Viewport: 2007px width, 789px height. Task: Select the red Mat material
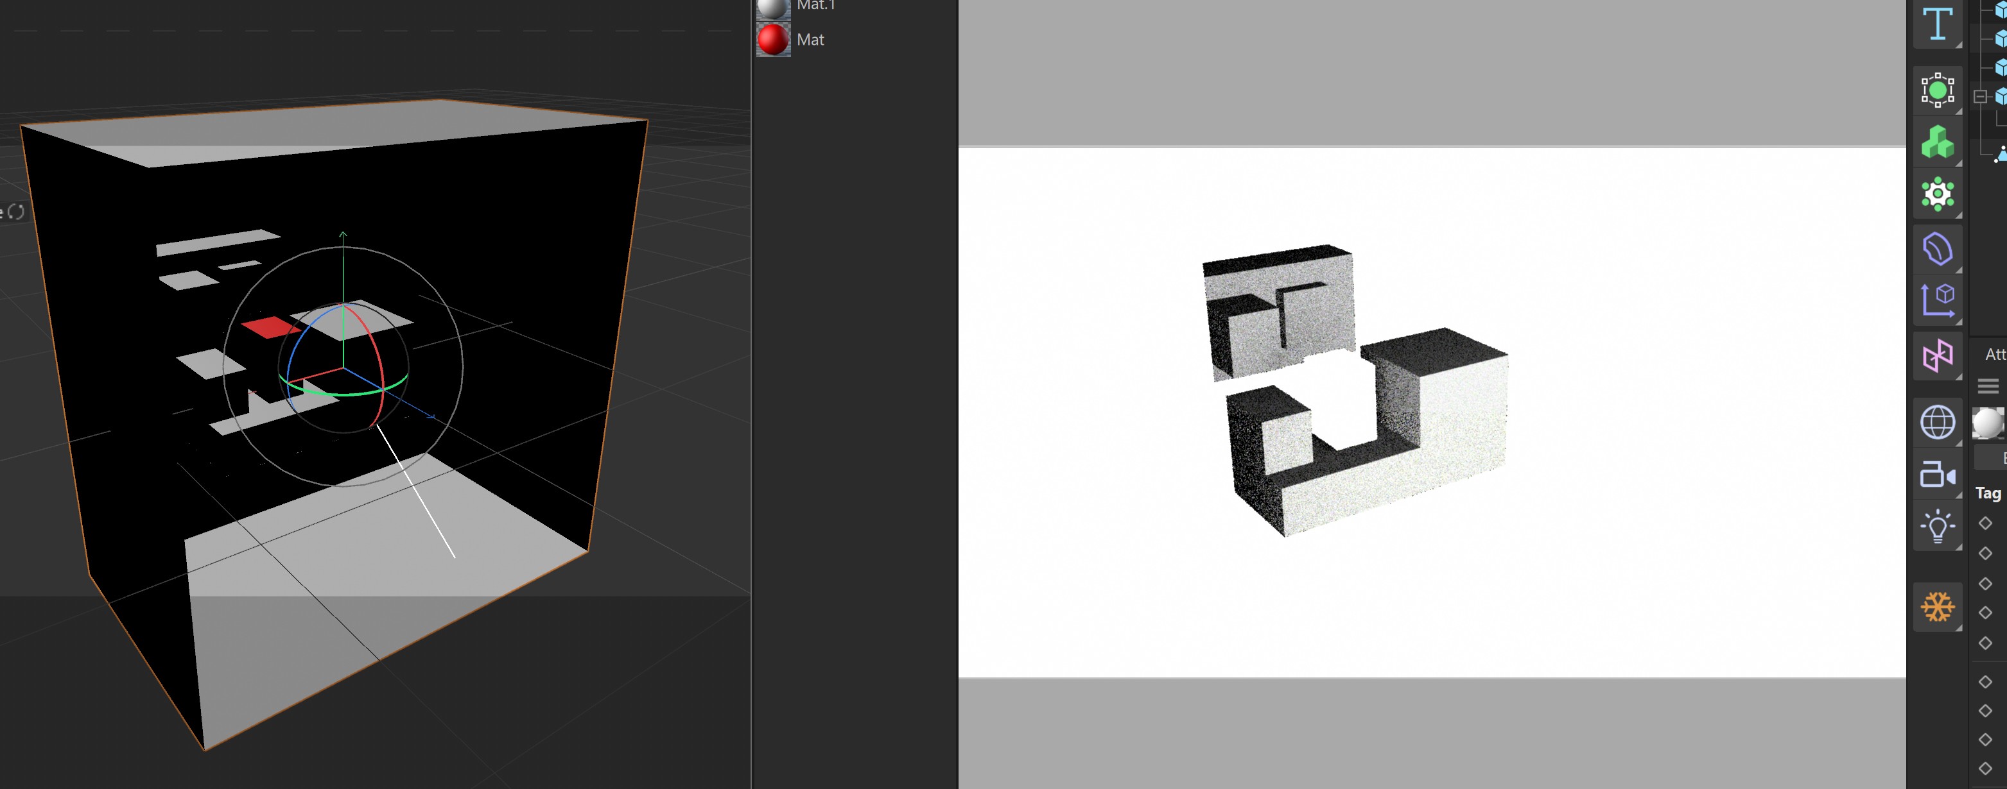(773, 40)
